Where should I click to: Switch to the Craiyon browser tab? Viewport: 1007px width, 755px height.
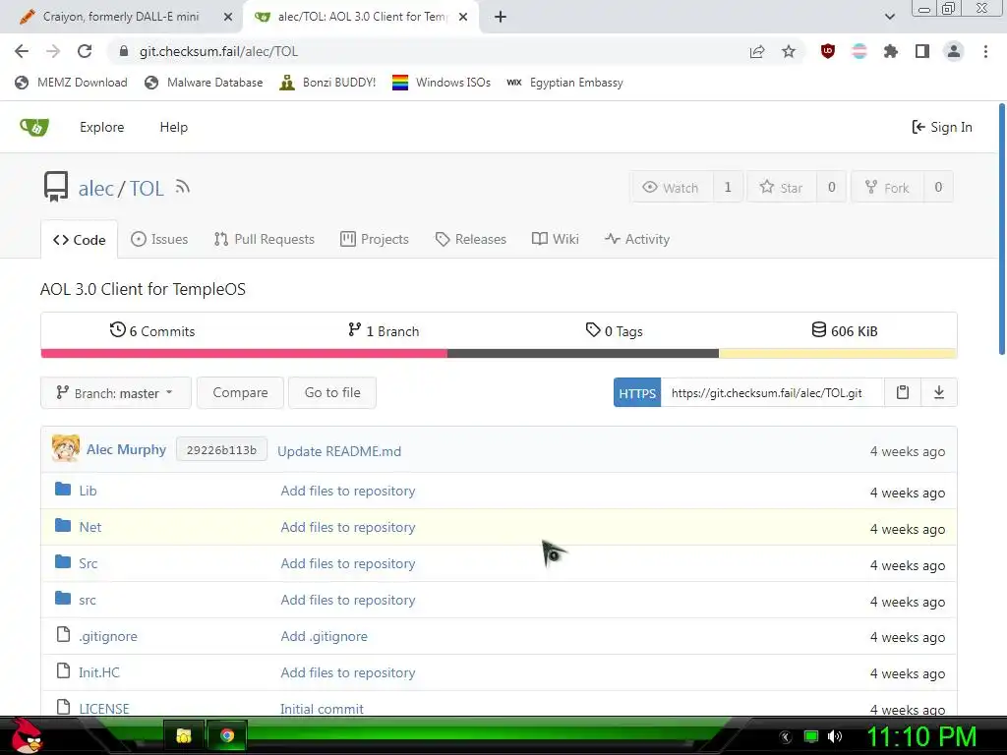[122, 17]
